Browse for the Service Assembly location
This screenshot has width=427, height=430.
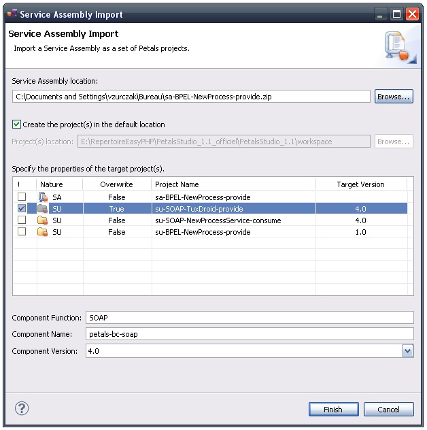point(394,97)
